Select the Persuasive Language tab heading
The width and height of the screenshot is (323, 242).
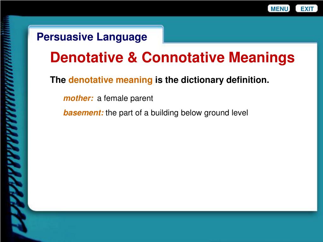click(x=92, y=37)
